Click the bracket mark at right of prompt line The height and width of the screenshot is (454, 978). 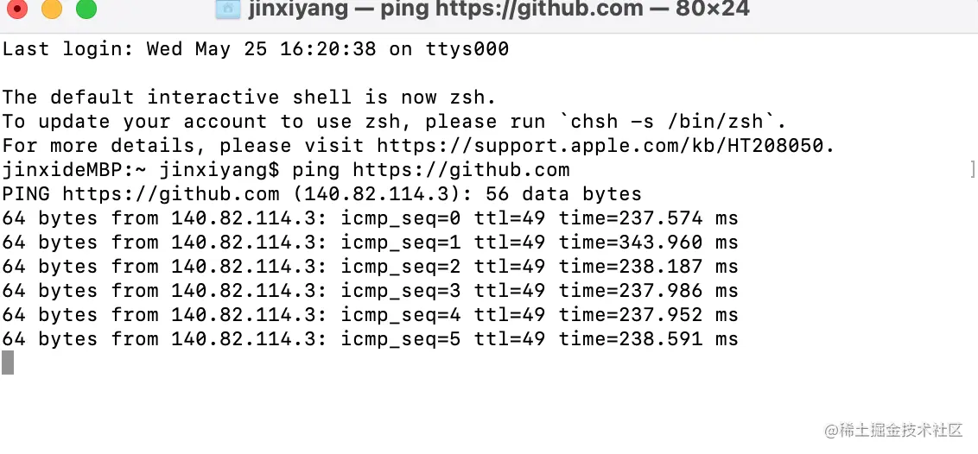click(973, 170)
